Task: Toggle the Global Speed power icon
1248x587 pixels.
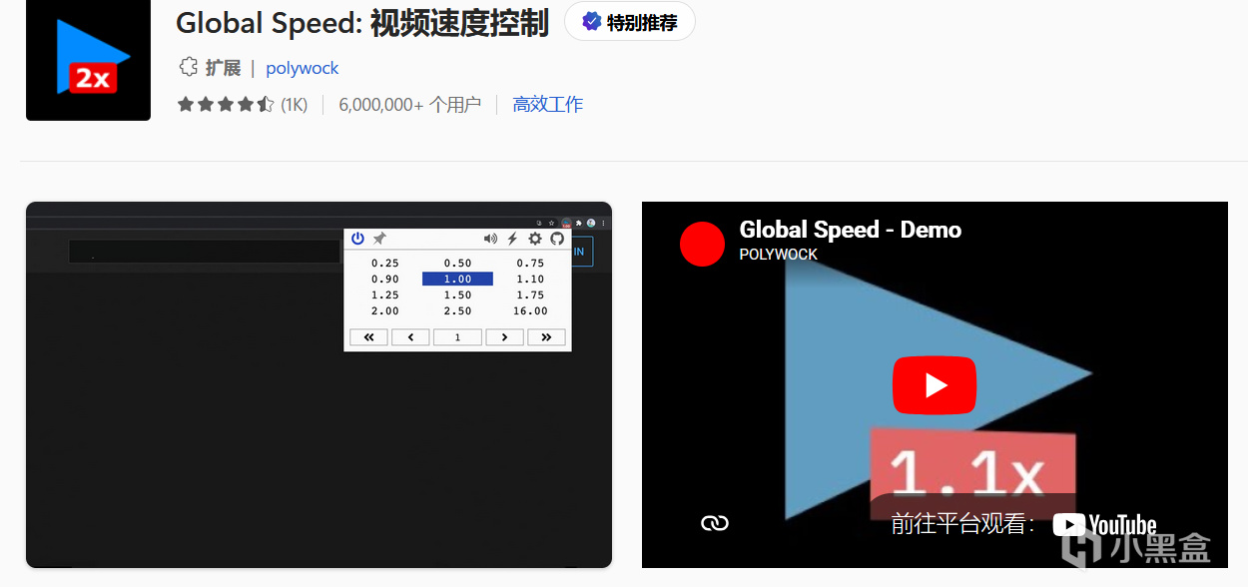Action: pos(358,239)
